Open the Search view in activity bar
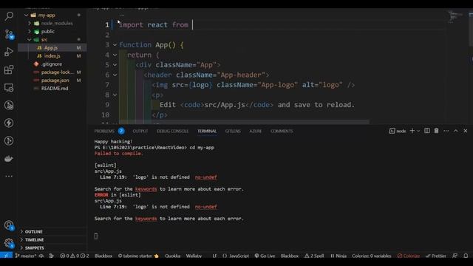The image size is (473, 266). (9, 16)
